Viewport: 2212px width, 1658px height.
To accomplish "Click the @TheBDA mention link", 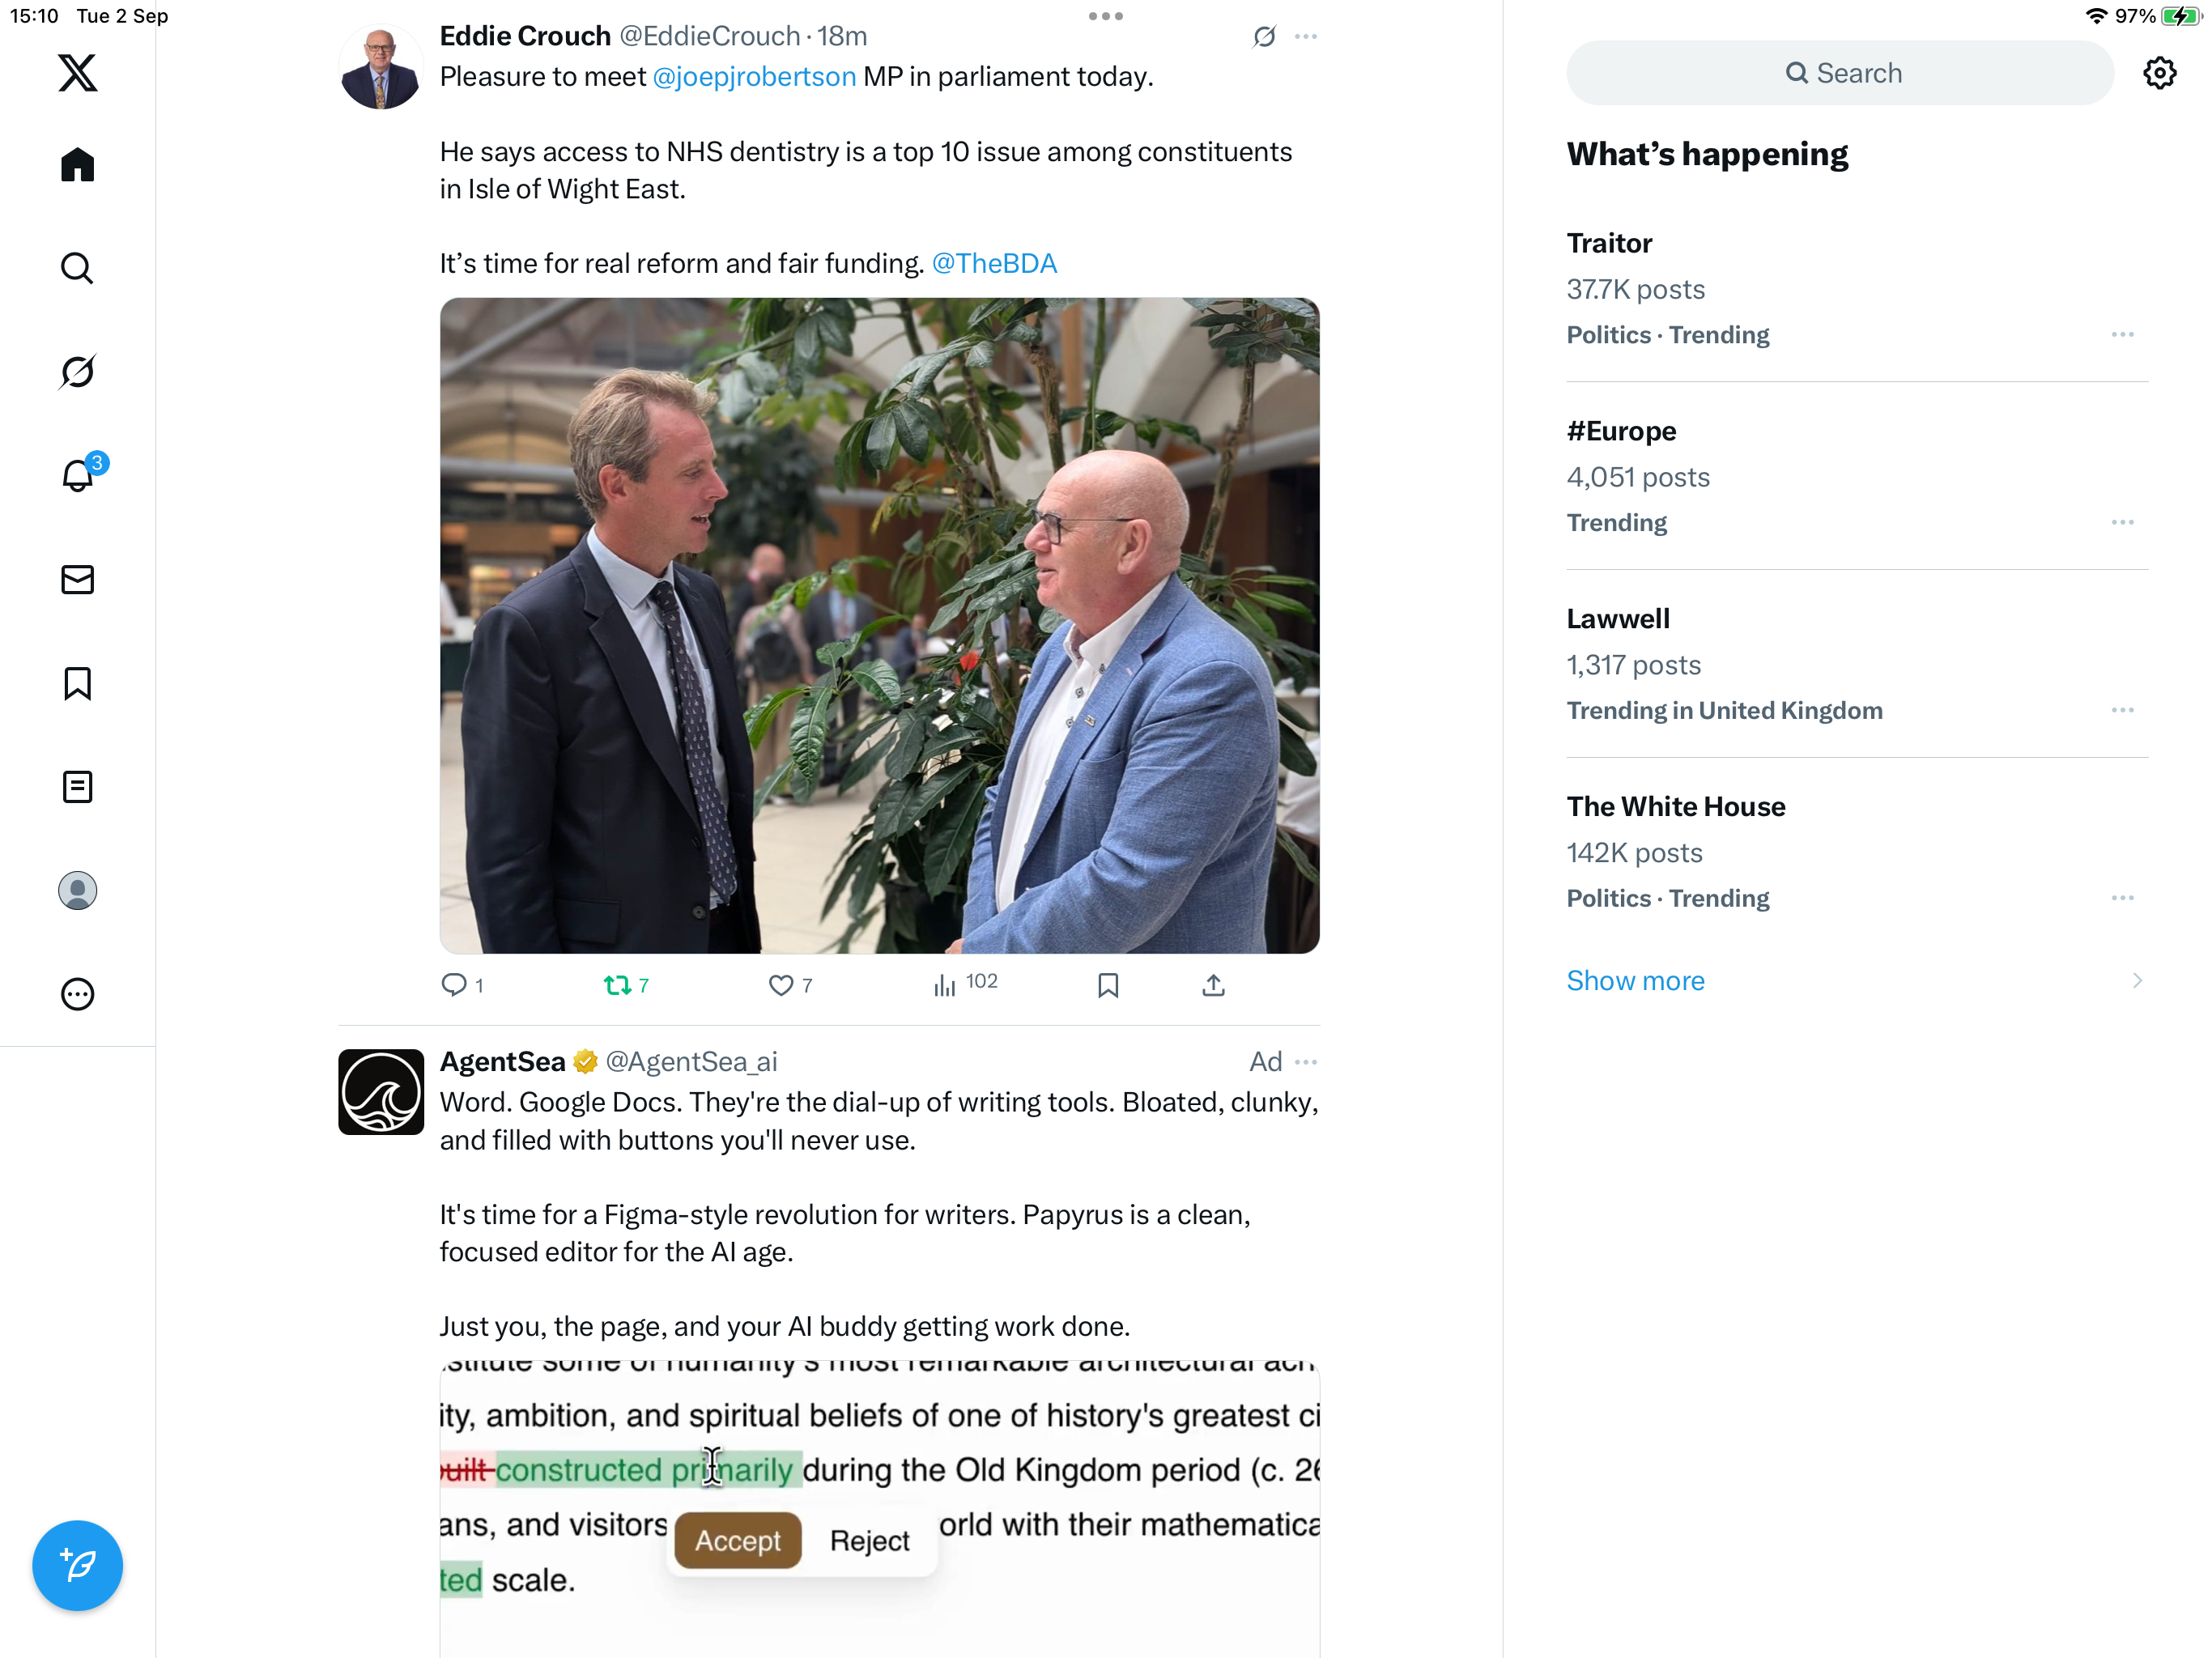I will [994, 264].
